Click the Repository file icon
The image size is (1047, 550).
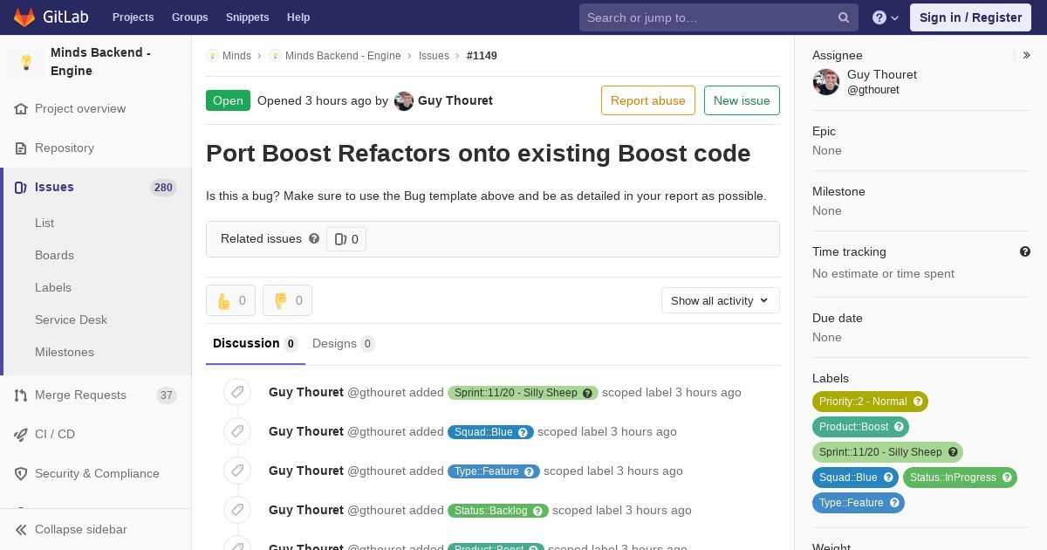[21, 148]
